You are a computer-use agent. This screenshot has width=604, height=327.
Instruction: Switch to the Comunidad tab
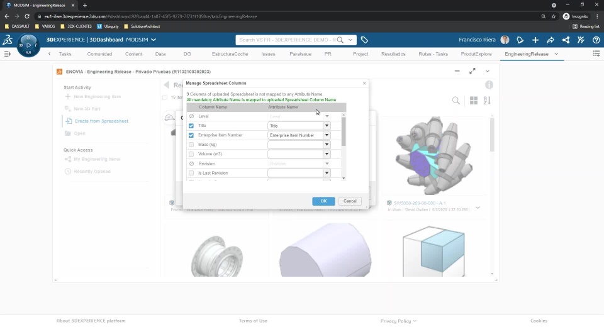click(99, 54)
